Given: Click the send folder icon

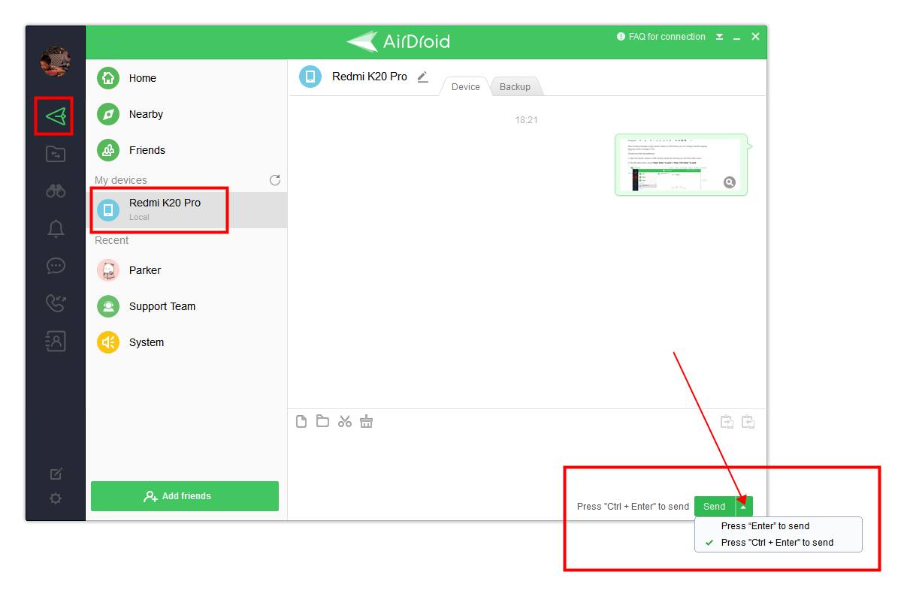Looking at the screenshot, I should (x=322, y=421).
